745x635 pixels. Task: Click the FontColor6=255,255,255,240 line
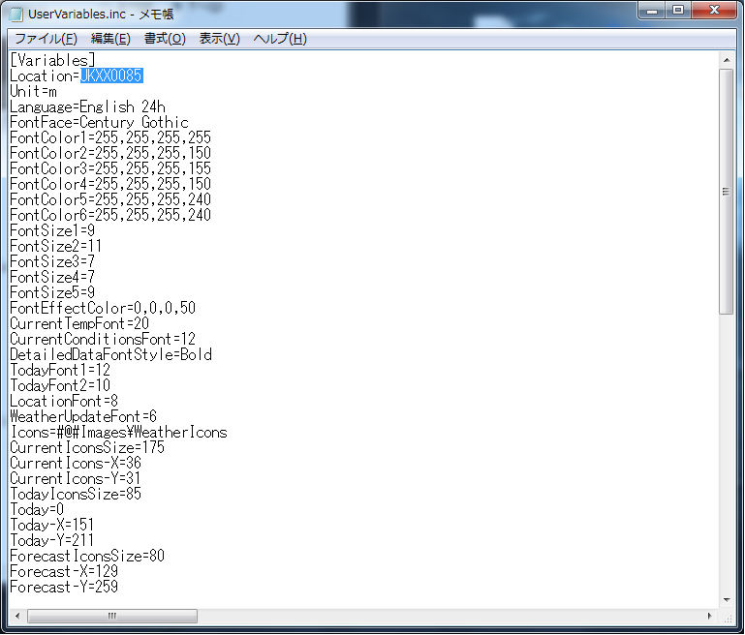point(110,215)
